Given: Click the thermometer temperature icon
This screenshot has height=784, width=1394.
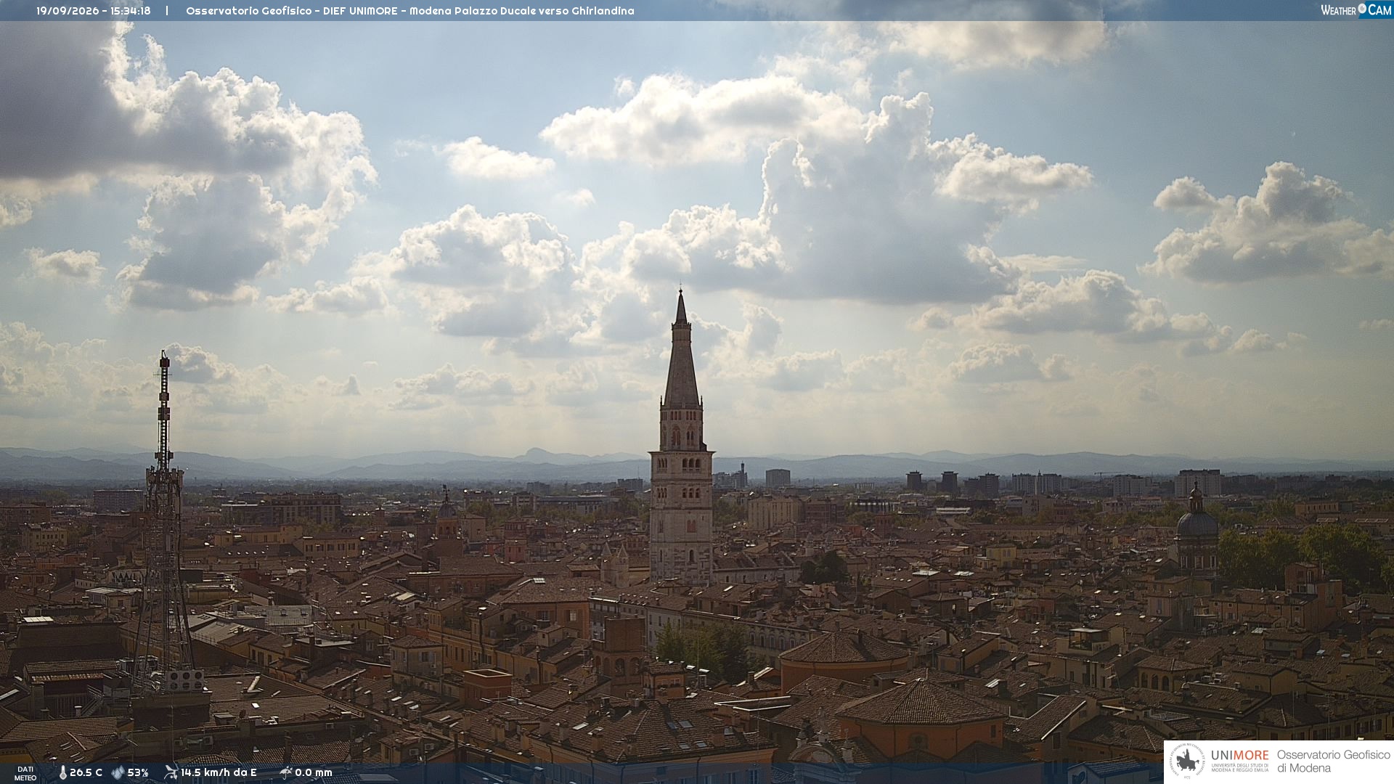Looking at the screenshot, I should click(62, 772).
